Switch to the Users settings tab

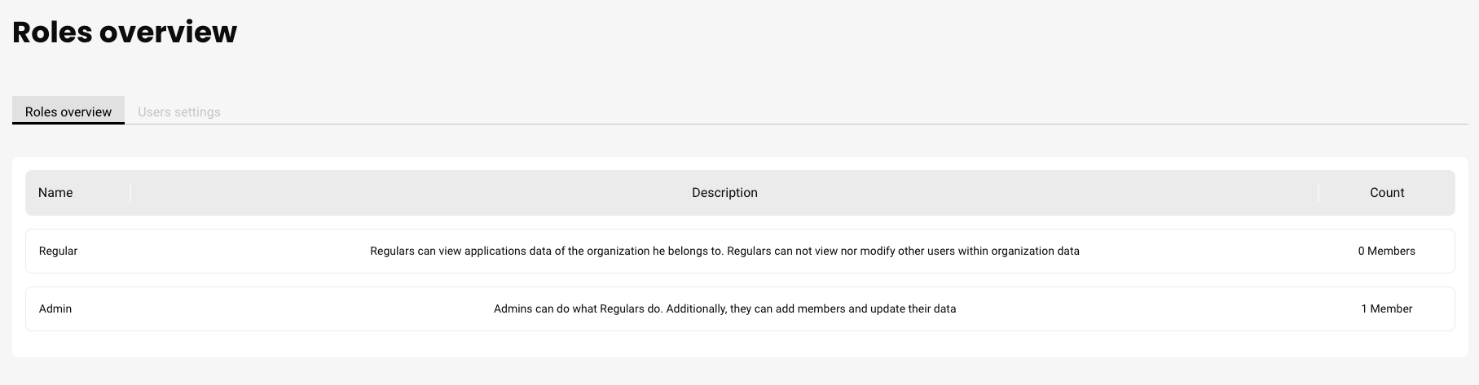coord(178,112)
